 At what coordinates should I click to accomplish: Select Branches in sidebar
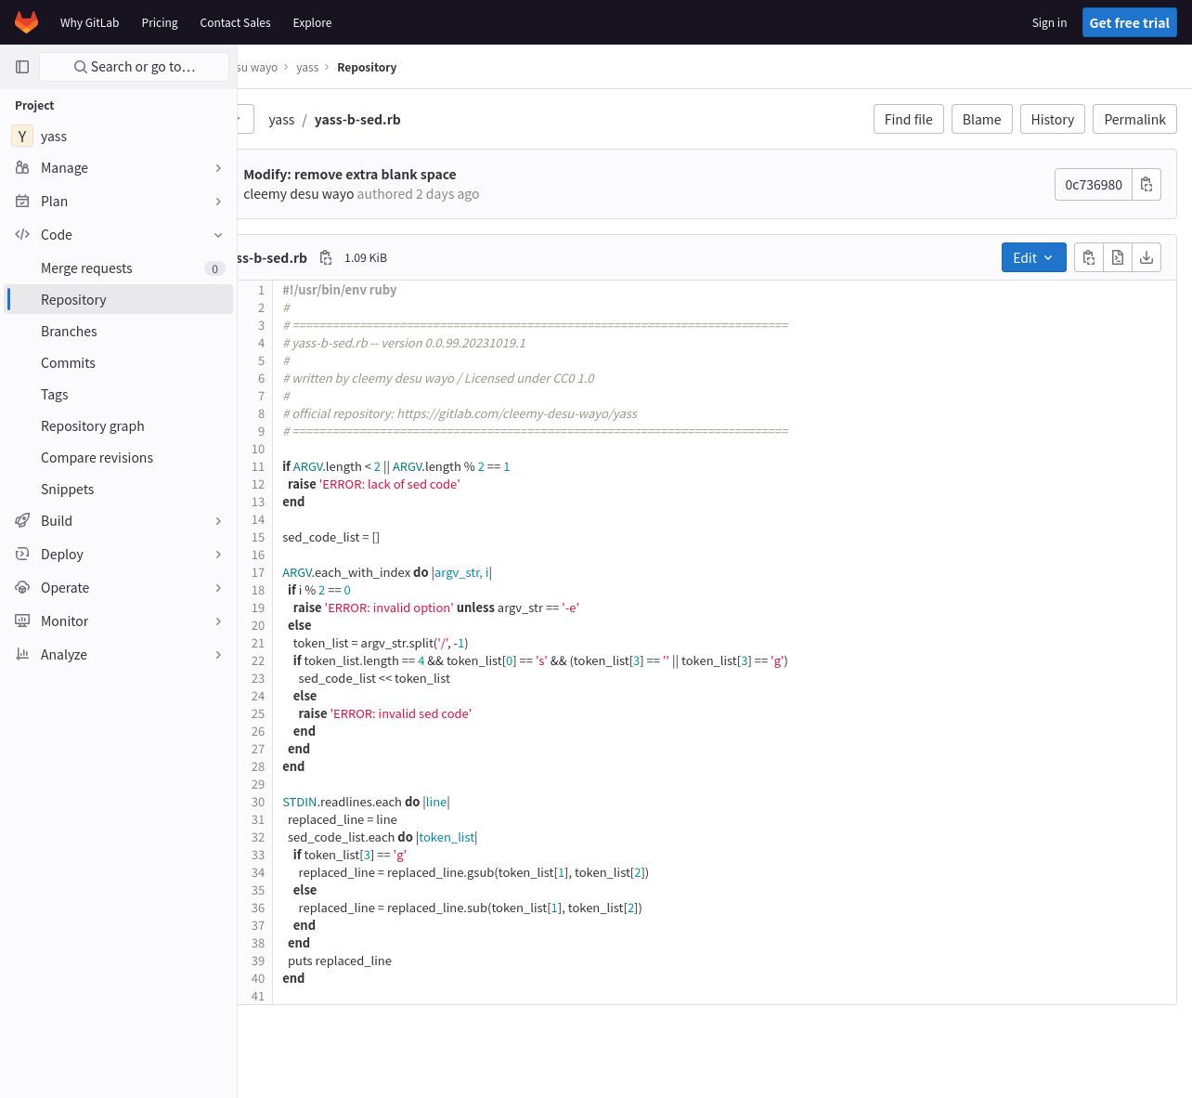click(119, 331)
